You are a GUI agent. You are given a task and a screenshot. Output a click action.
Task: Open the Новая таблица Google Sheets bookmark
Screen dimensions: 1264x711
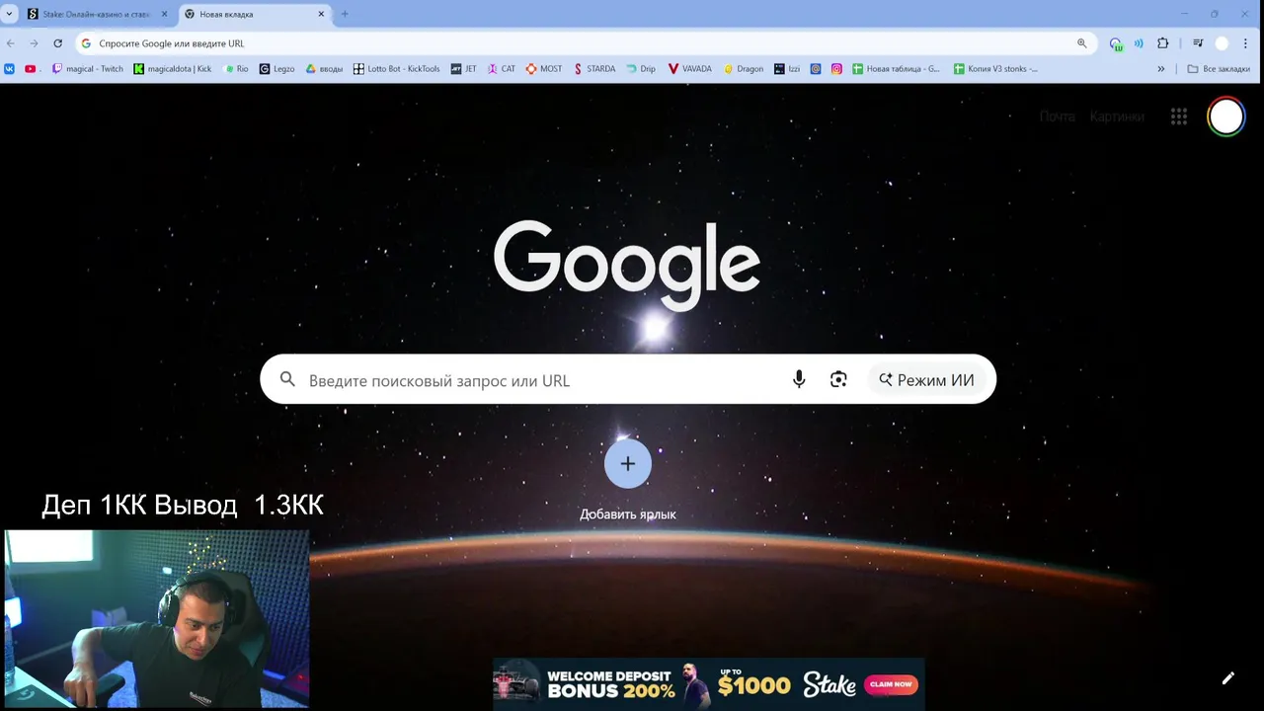897,69
